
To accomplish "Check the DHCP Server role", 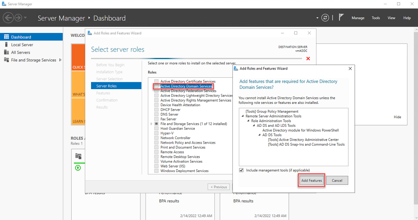I will click(156, 110).
